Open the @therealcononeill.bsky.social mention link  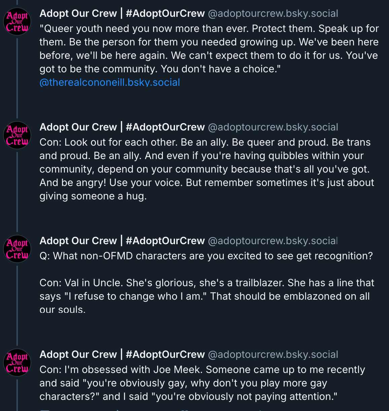tap(110, 82)
